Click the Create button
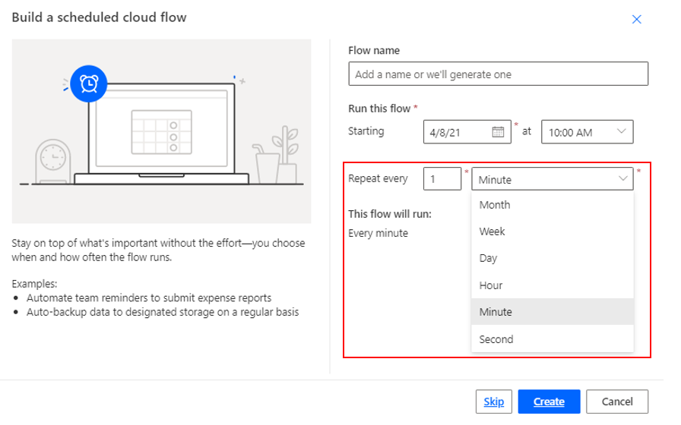 (549, 401)
